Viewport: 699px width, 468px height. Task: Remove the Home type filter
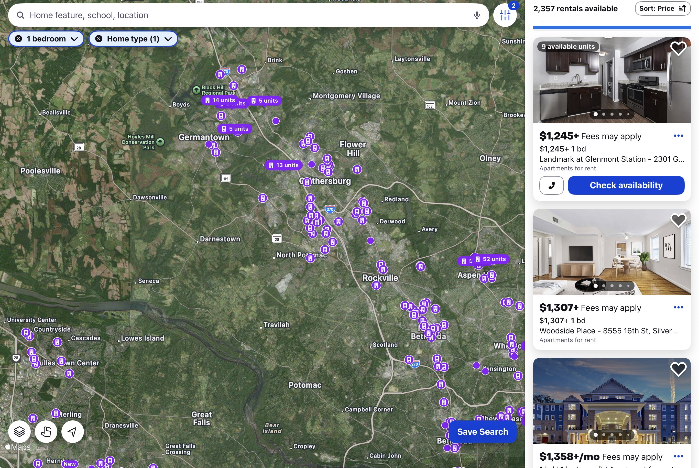click(x=99, y=39)
